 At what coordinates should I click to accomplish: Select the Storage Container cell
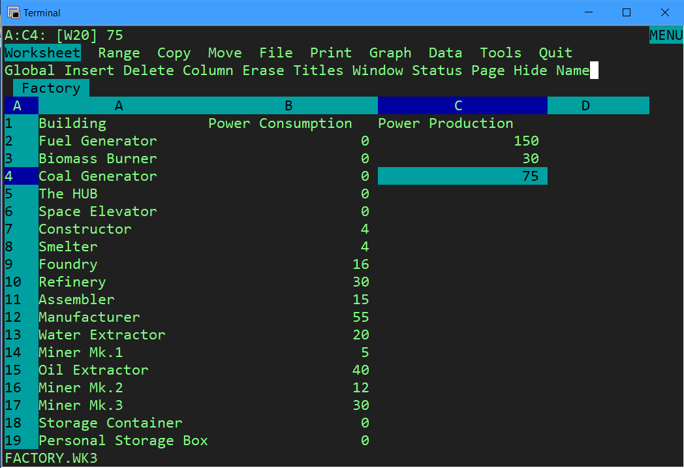110,423
